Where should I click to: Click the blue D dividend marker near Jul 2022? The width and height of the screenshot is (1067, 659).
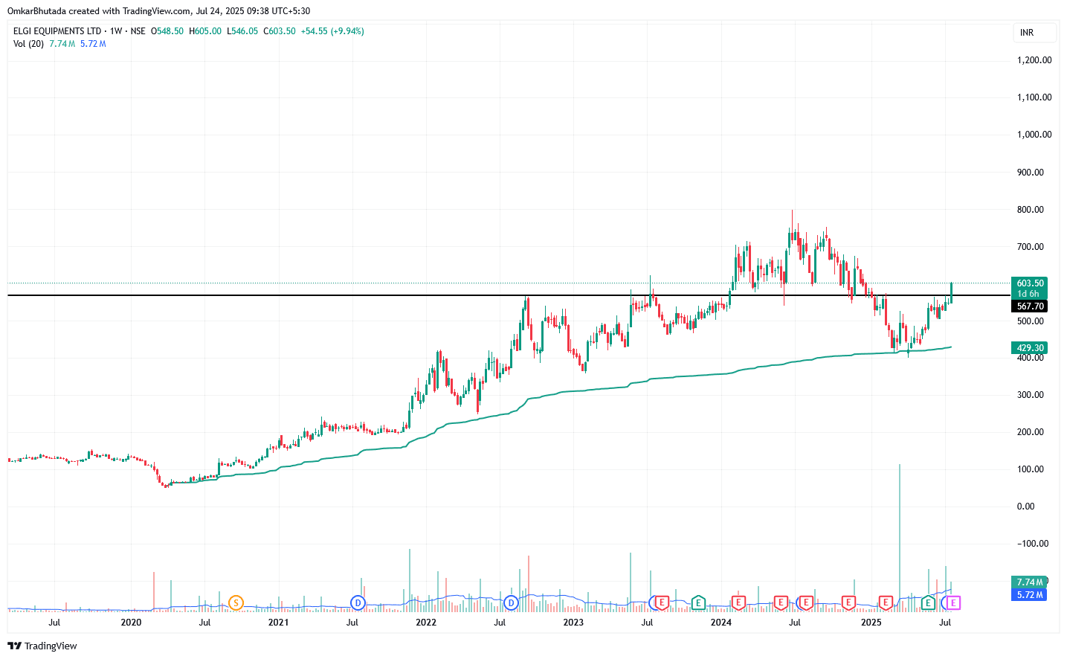(511, 602)
